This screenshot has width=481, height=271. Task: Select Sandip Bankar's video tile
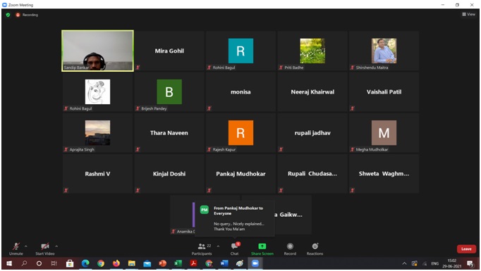pyautogui.click(x=97, y=51)
